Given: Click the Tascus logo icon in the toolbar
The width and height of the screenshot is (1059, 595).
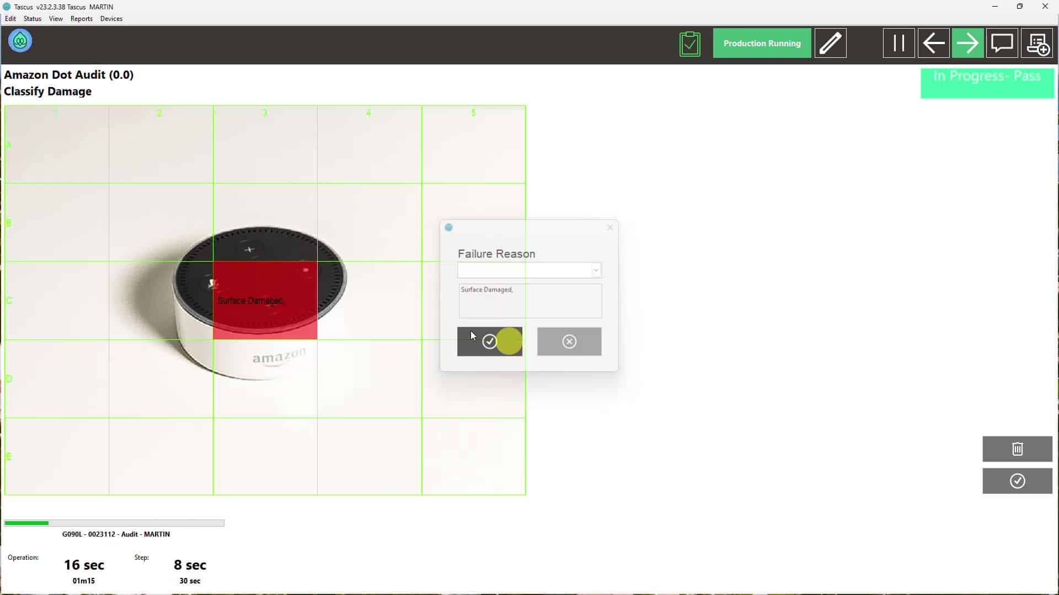Looking at the screenshot, I should 20,41.
